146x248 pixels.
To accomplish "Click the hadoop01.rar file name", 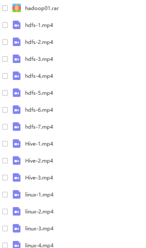I will tap(42, 8).
